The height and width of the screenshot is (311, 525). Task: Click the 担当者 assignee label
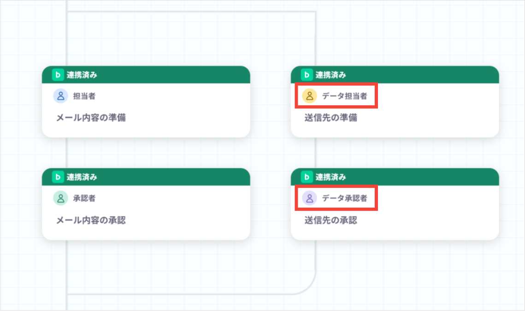click(84, 96)
